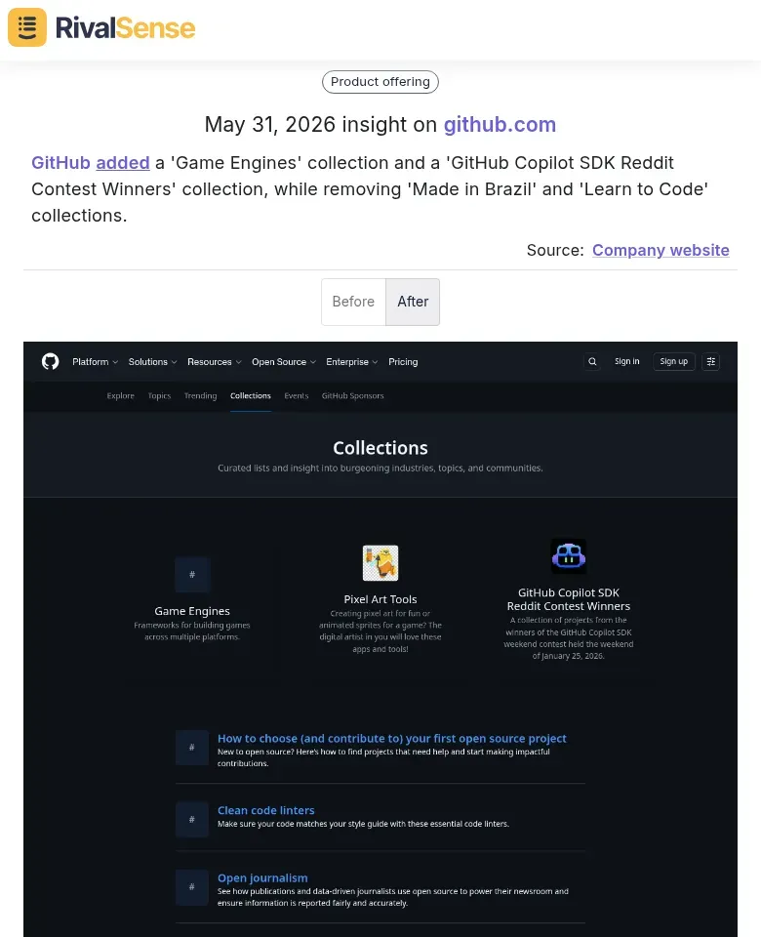Viewport: 761px width, 937px height.
Task: Open the Pixel Art Tools collection title
Action: (380, 598)
